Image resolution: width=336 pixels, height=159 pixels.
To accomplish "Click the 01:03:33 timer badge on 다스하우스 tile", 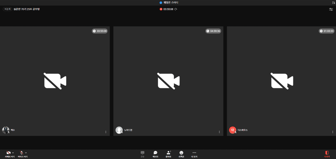I will 326,31.
